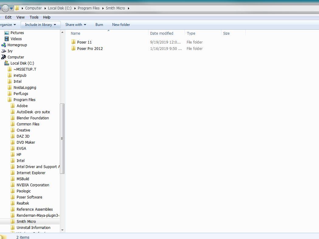This screenshot has width=319, height=239.
Task: Click the Local Disk (C:) drive icon
Action: 7,63
